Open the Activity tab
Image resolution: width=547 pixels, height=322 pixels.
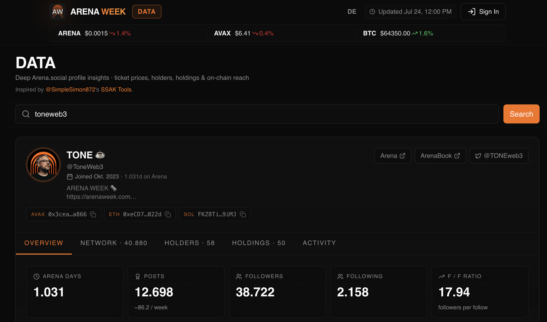pos(319,243)
